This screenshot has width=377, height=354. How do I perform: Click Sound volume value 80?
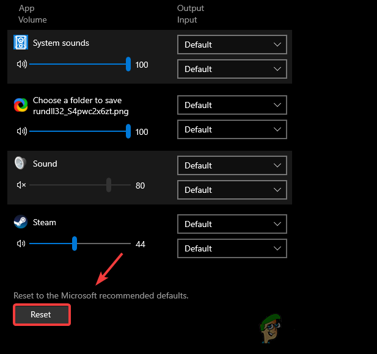point(140,186)
